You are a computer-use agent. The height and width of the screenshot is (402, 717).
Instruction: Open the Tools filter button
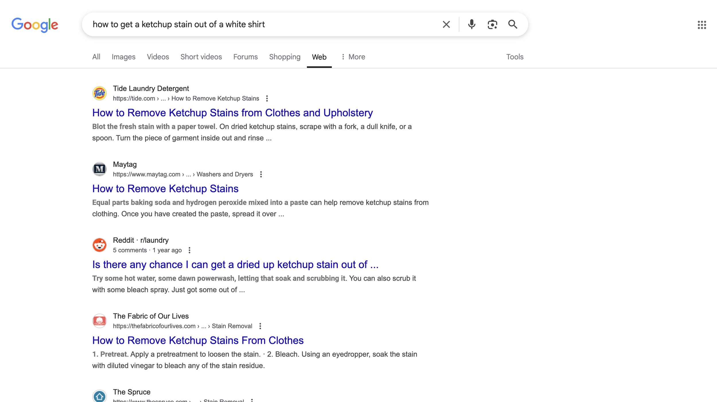515,57
